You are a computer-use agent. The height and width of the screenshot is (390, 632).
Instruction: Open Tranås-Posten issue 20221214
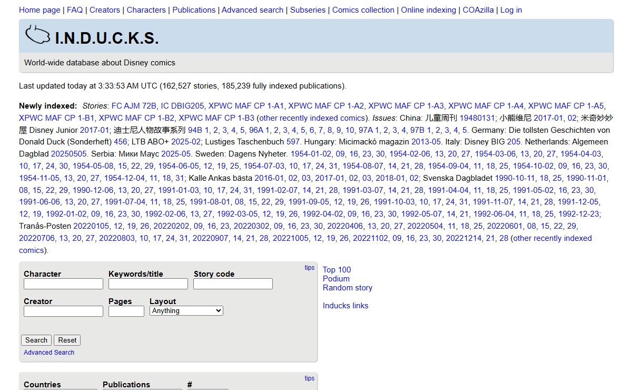click(x=463, y=238)
